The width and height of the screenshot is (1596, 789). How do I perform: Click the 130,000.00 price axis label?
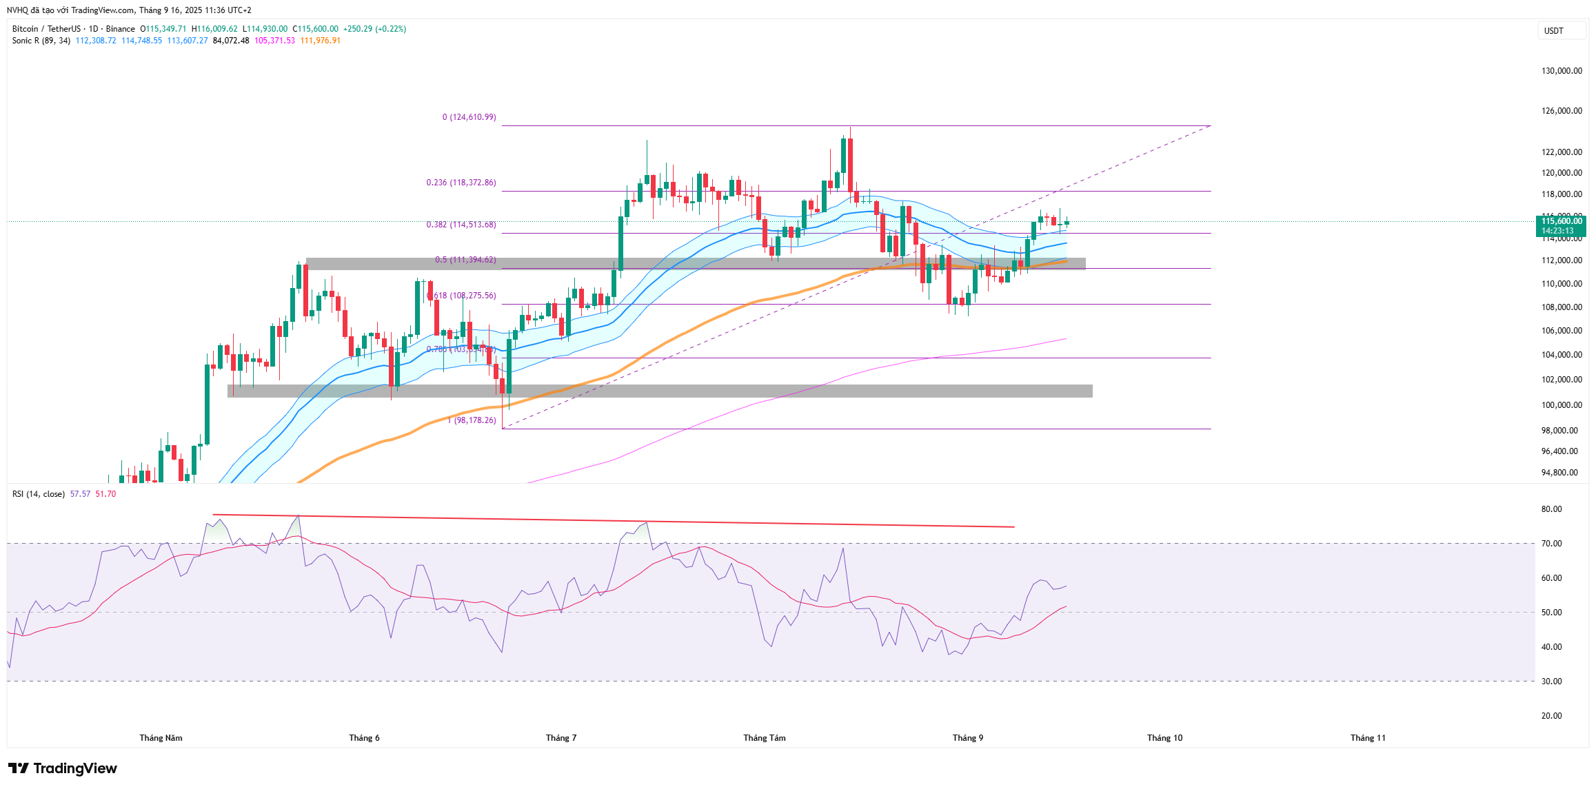point(1562,71)
